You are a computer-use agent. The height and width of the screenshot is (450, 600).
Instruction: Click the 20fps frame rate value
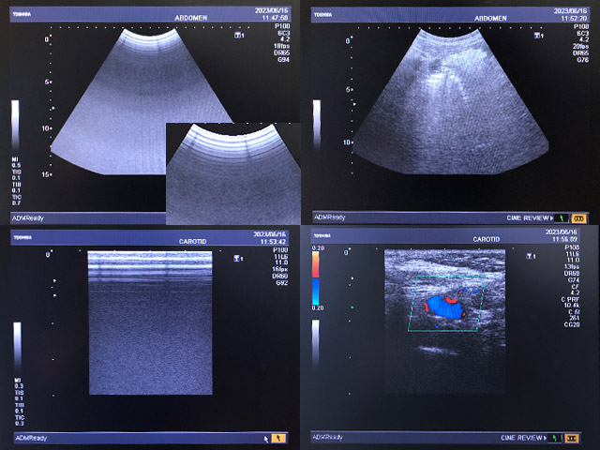pos(580,46)
